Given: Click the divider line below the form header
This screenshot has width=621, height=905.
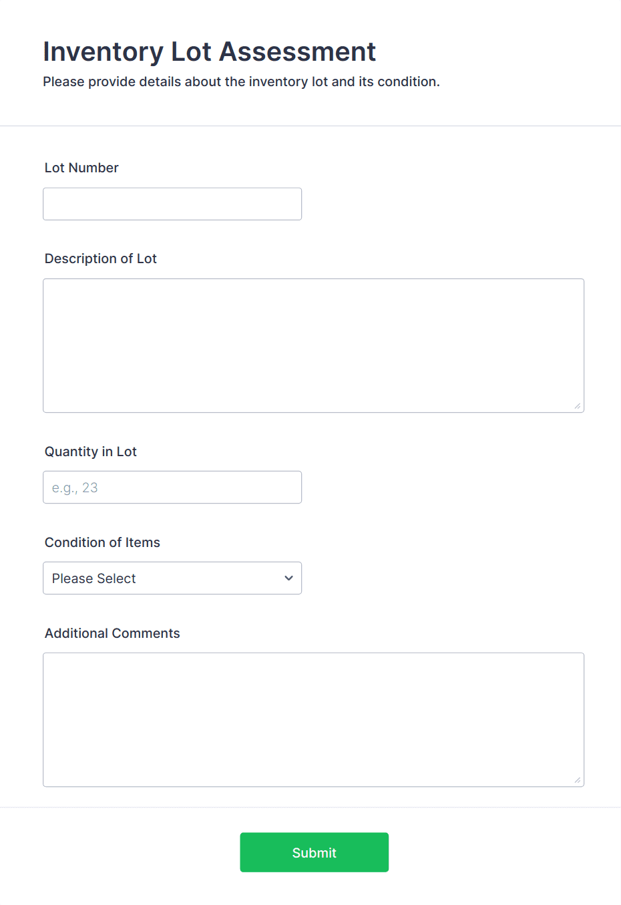Looking at the screenshot, I should point(310,126).
